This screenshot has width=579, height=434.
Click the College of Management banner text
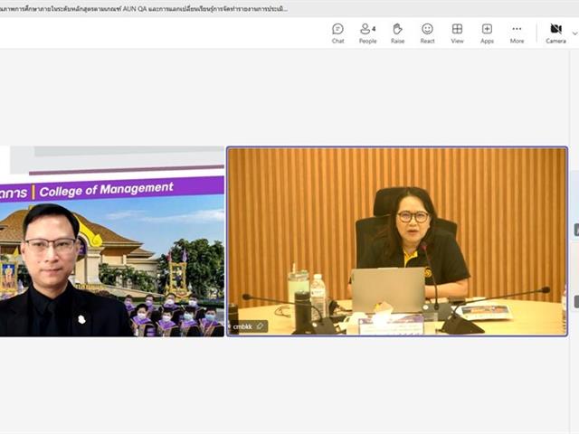point(106,189)
